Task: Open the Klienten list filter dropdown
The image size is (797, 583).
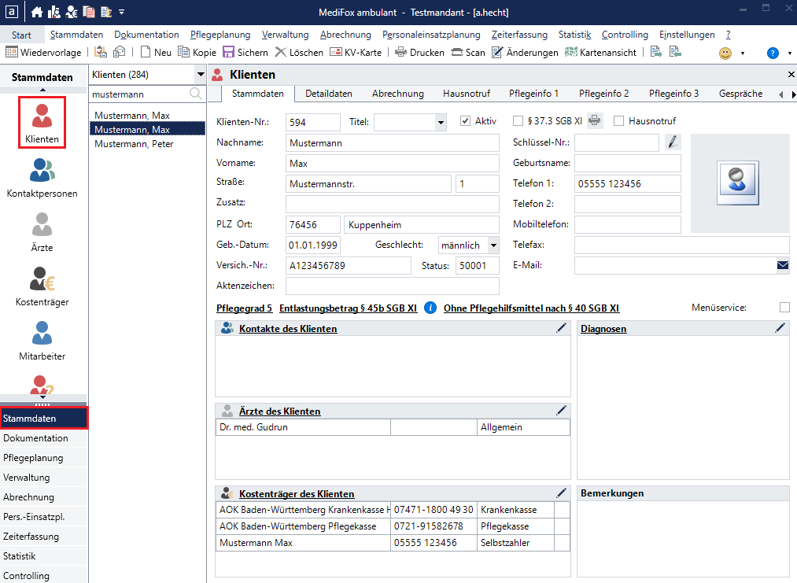Action: (200, 74)
